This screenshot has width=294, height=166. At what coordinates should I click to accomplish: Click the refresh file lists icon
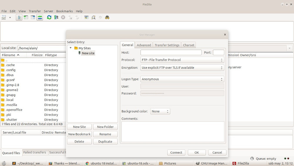(49, 17)
